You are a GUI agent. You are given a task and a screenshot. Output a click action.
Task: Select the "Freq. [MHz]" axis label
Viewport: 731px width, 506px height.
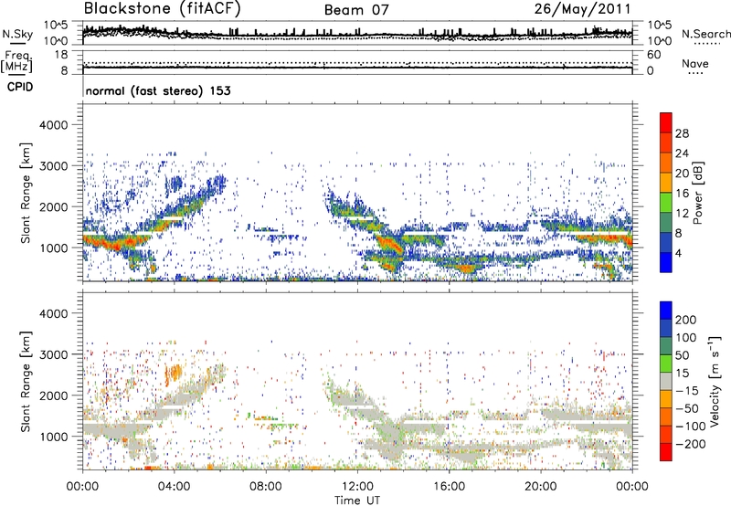(16, 61)
